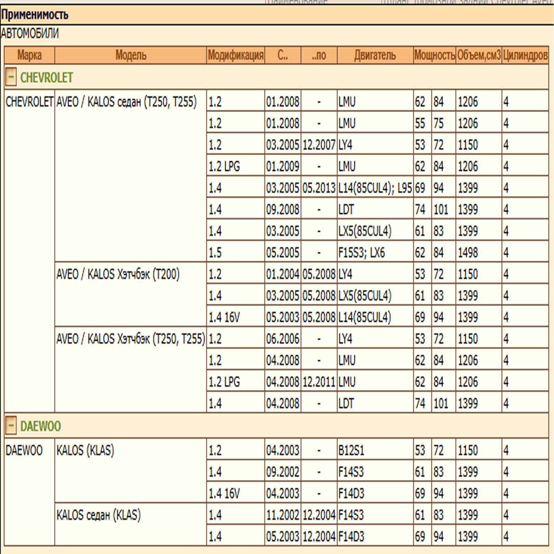Click the Применимость section title
This screenshot has height=554, width=554.
click(x=35, y=15)
